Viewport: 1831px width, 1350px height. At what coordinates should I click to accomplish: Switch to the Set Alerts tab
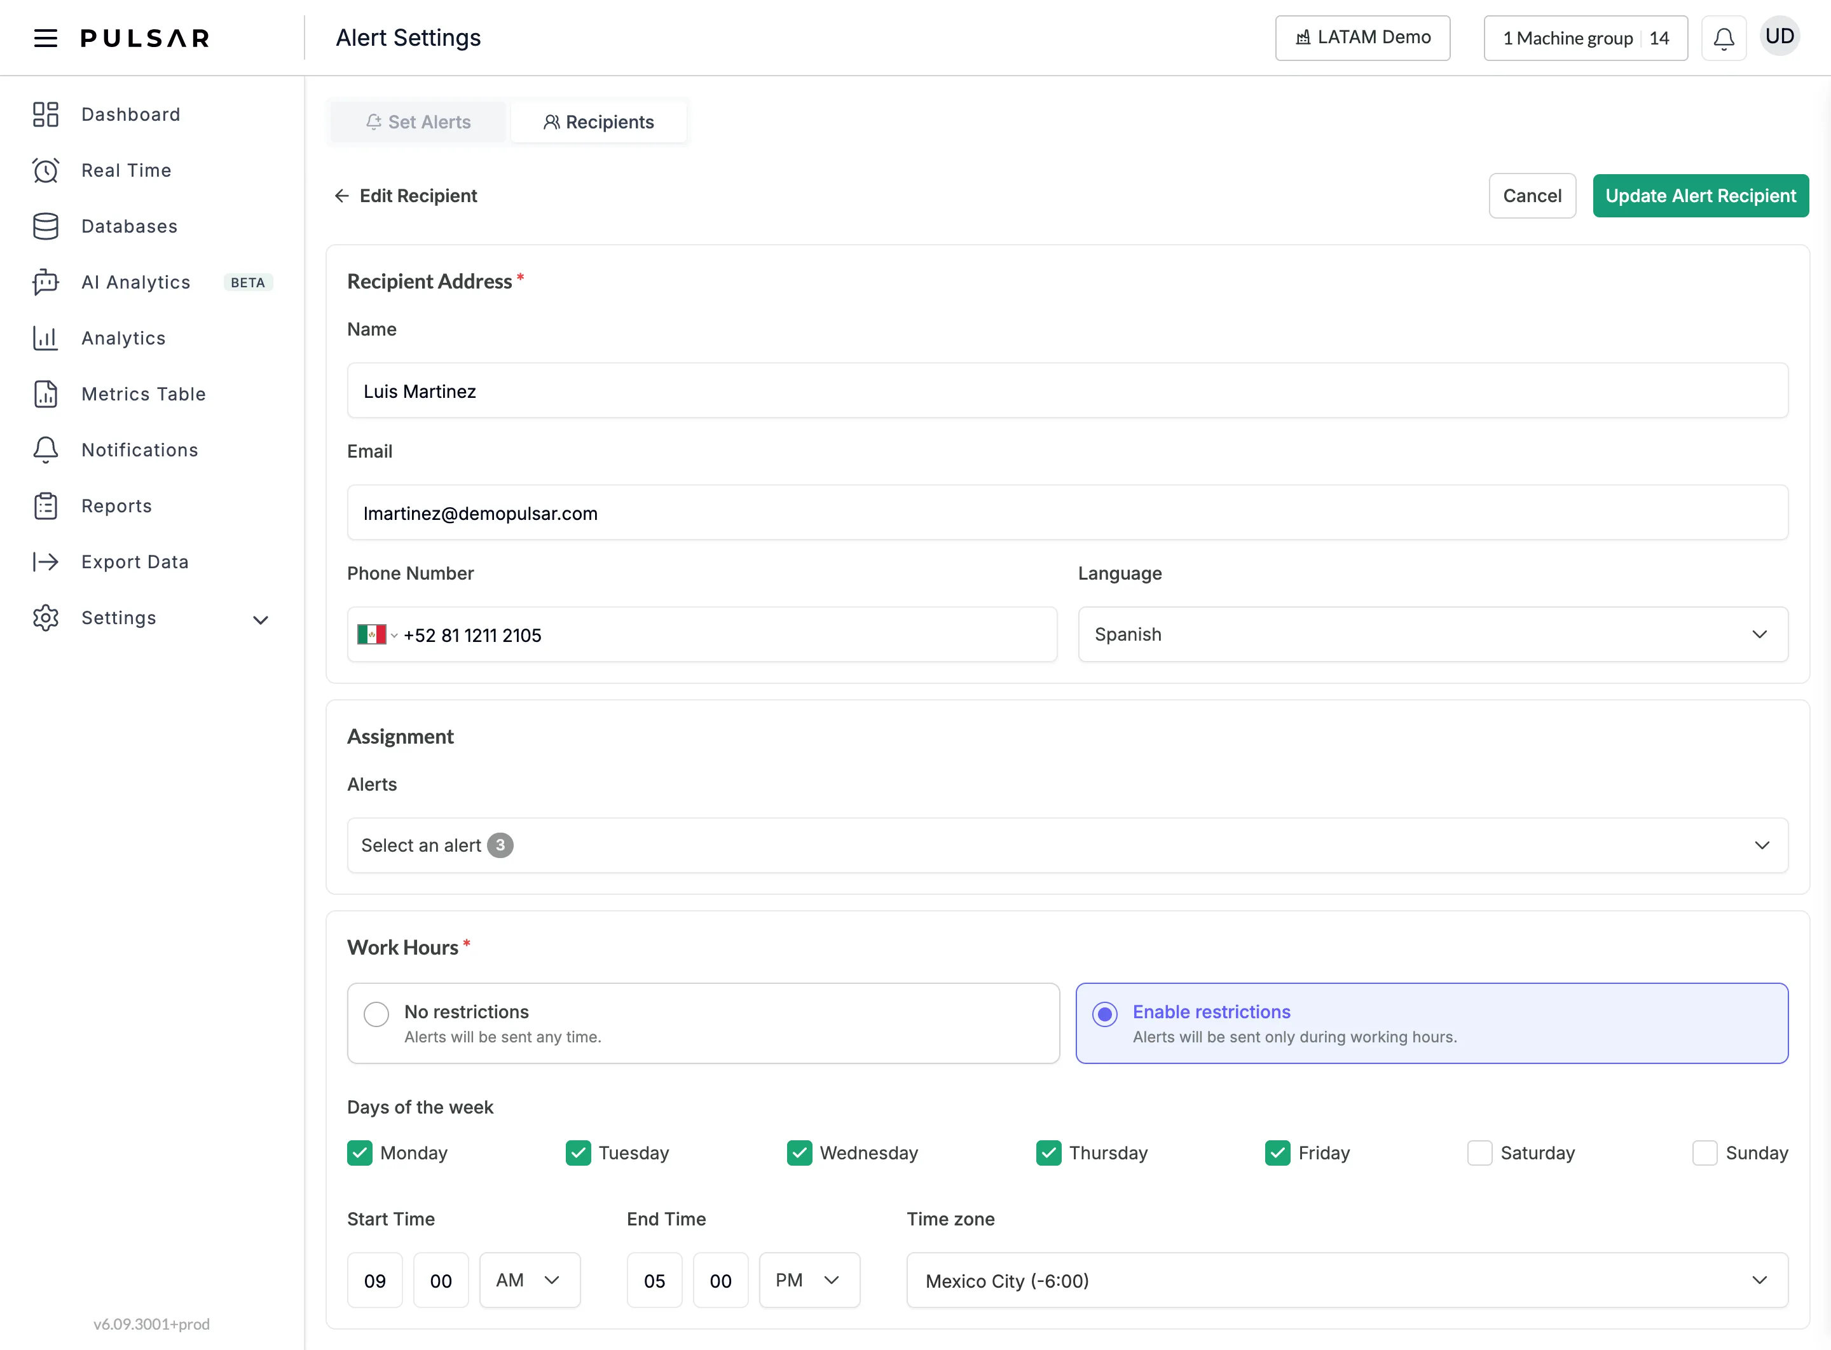coord(418,122)
